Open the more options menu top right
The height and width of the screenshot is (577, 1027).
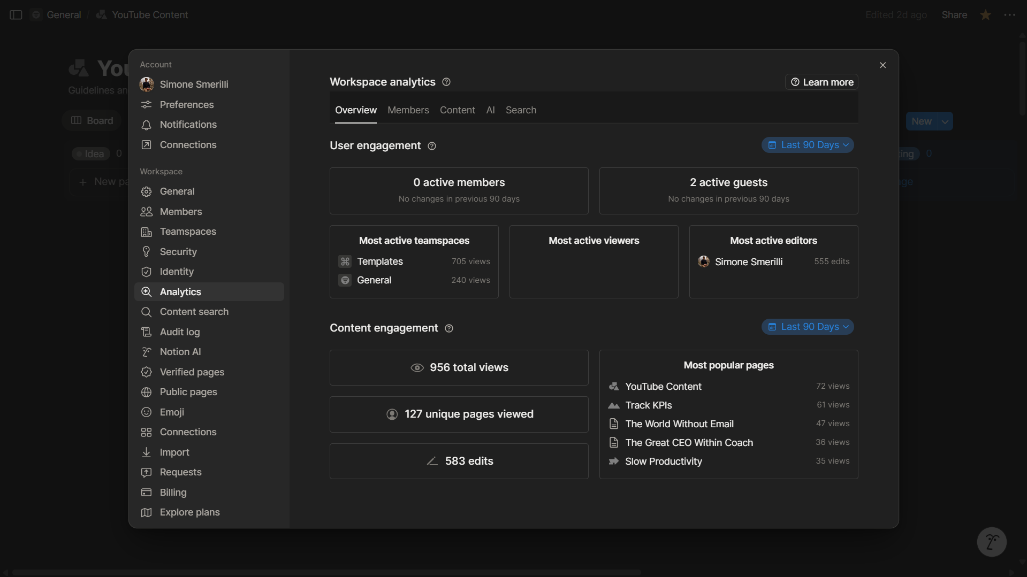(x=1010, y=14)
